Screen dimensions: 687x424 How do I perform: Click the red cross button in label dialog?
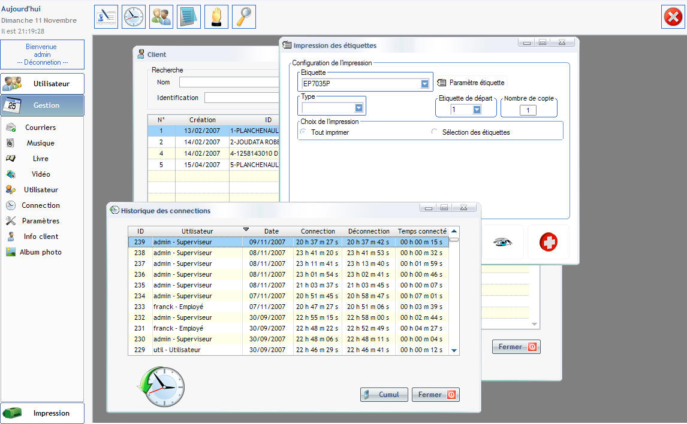click(x=548, y=242)
